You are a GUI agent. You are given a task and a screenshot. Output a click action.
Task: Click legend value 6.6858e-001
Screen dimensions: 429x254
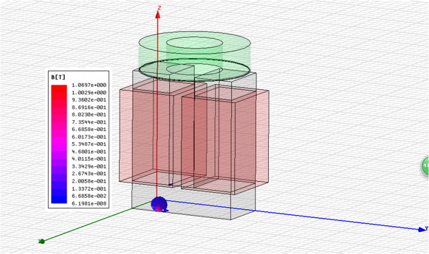click(89, 129)
